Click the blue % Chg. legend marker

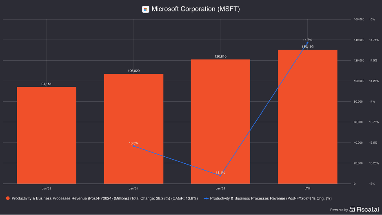[207, 198]
